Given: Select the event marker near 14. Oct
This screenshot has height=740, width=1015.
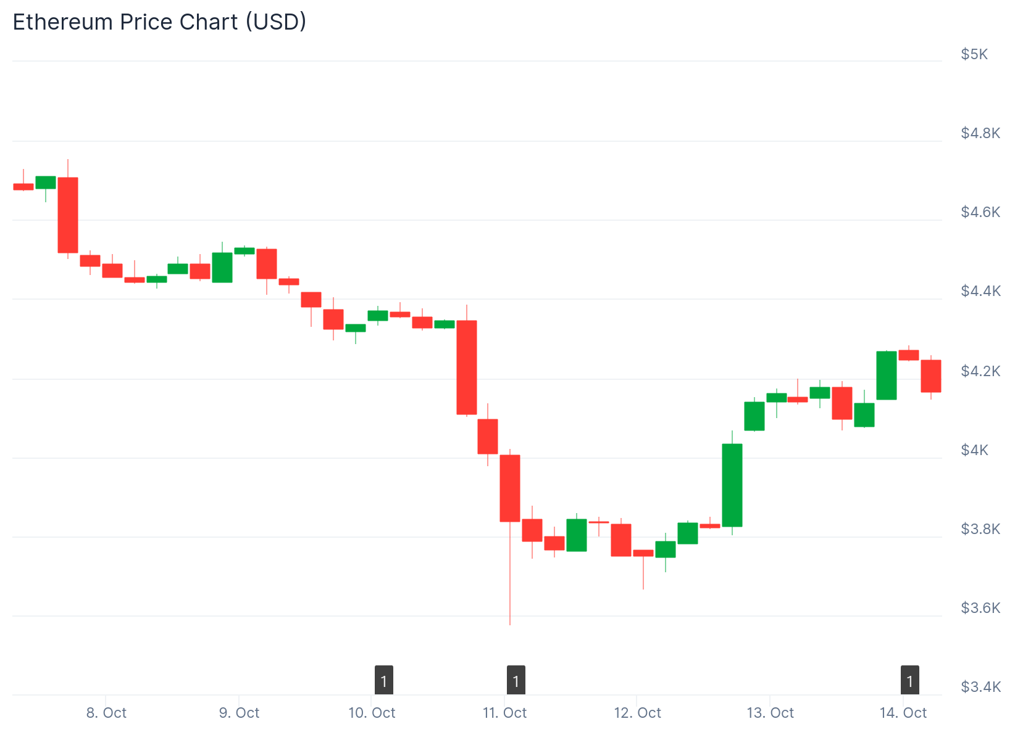Looking at the screenshot, I should pyautogui.click(x=909, y=681).
